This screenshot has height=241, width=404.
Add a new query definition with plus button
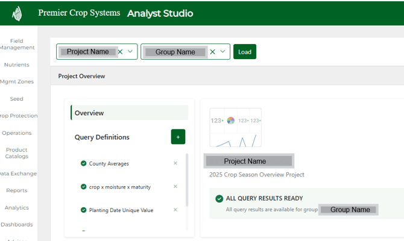coord(178,137)
